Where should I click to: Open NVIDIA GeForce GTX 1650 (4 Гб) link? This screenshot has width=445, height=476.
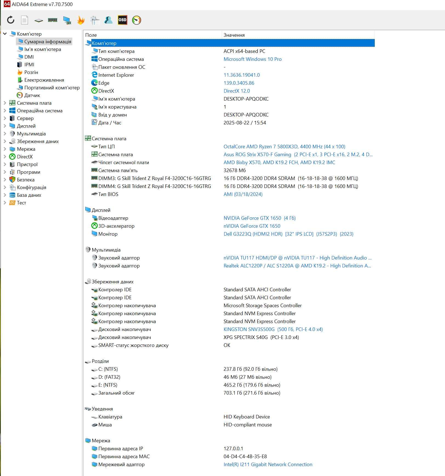pyautogui.click(x=259, y=218)
